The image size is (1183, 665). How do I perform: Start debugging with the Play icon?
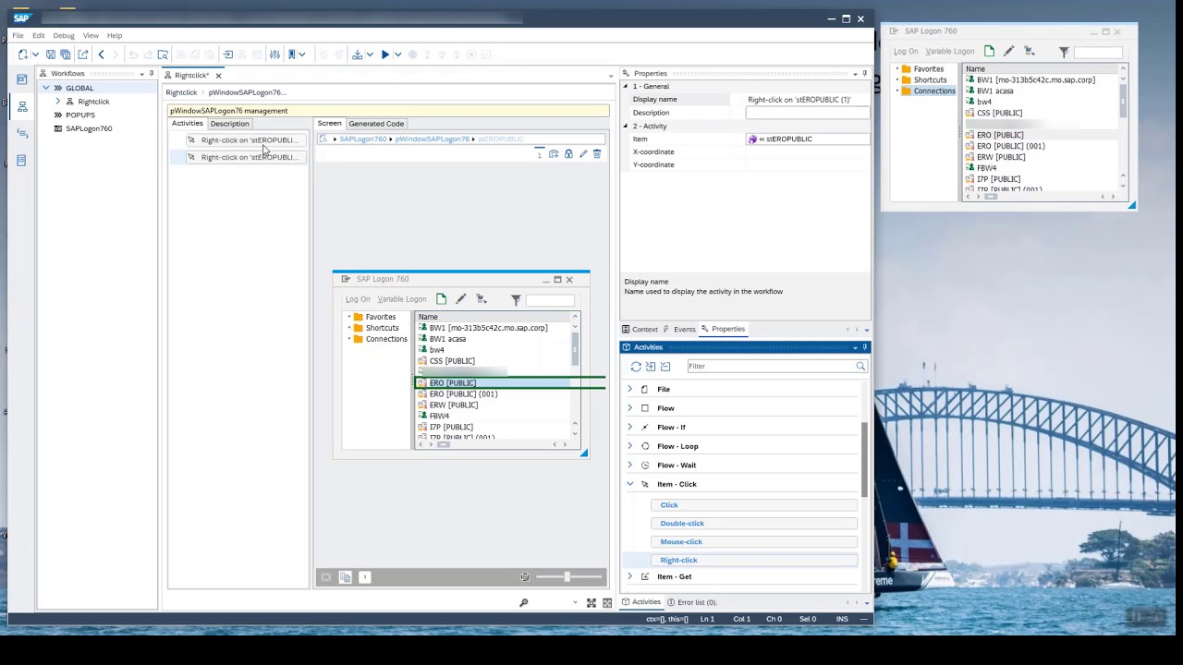point(385,54)
